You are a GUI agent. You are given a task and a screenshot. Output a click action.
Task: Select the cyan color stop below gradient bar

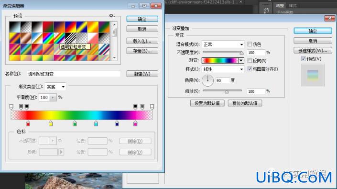pos(96,123)
